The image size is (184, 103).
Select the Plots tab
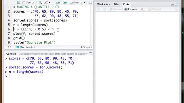[126, 4]
